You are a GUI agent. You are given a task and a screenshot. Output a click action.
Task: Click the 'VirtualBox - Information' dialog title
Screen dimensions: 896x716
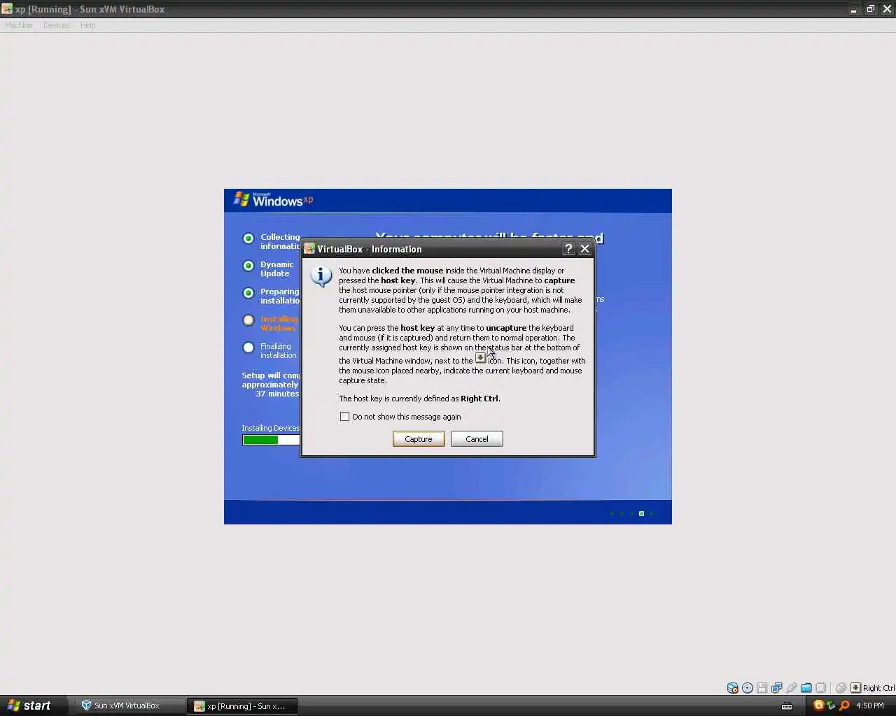click(x=370, y=249)
